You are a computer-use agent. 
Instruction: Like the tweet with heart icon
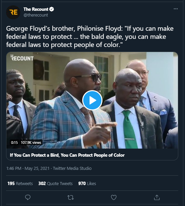[114, 197]
